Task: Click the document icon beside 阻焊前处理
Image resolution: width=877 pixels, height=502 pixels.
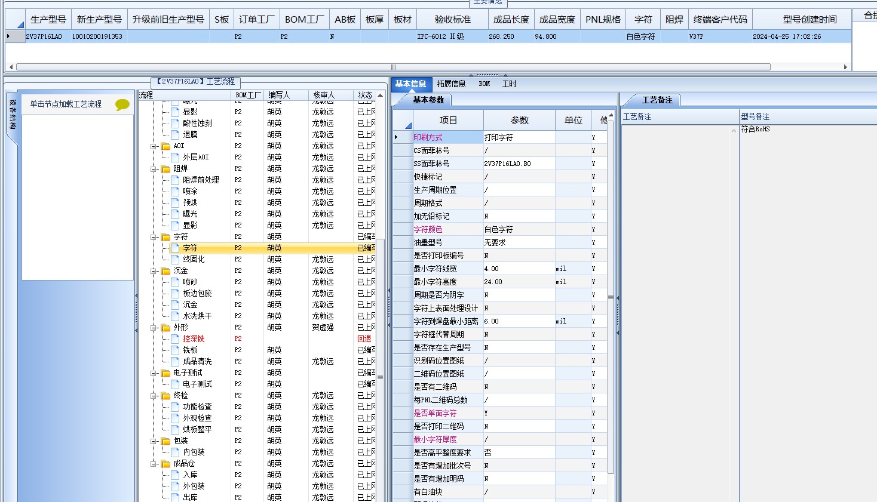Action: pos(175,180)
